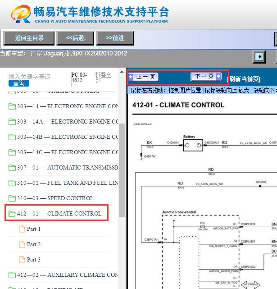Collapse all folders with 折叠全部
This screenshot has height=289, width=277.
(103, 78)
